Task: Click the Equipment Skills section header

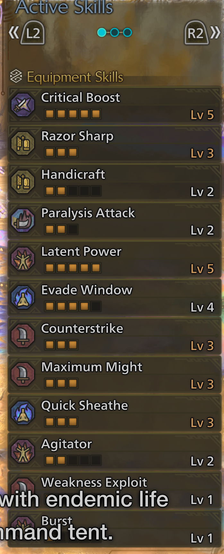Action: [67, 77]
